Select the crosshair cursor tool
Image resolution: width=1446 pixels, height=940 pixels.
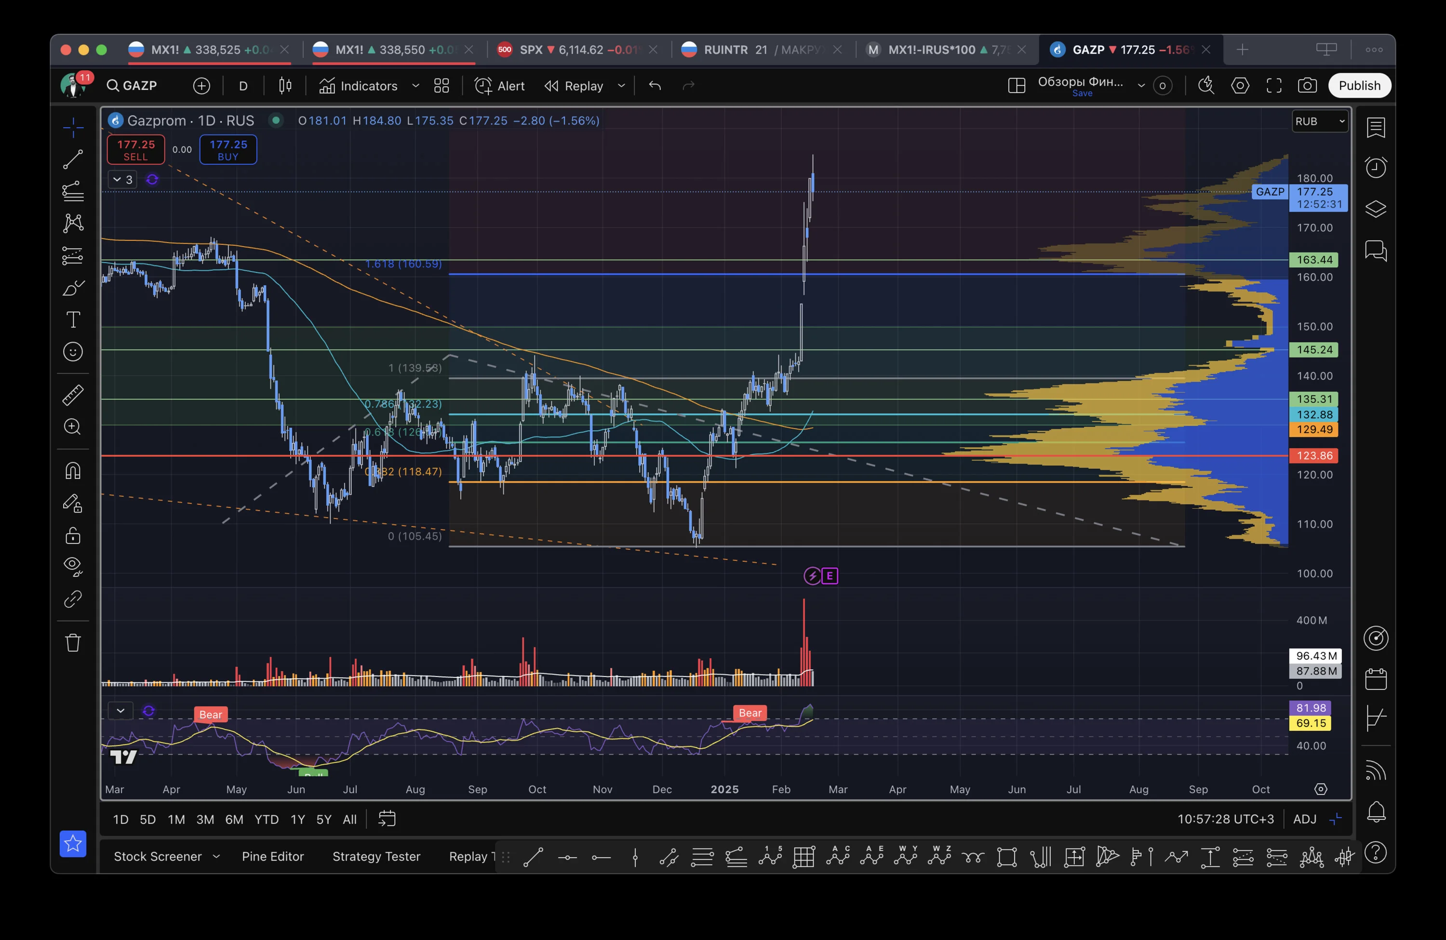[x=73, y=128]
